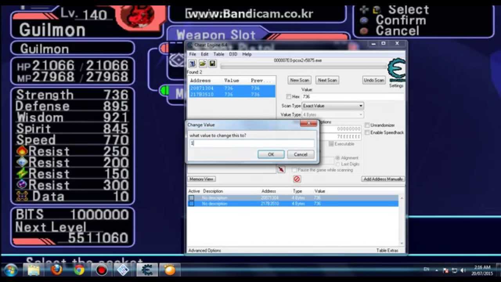
Task: Select the Last Digits radio button
Action: [337, 164]
